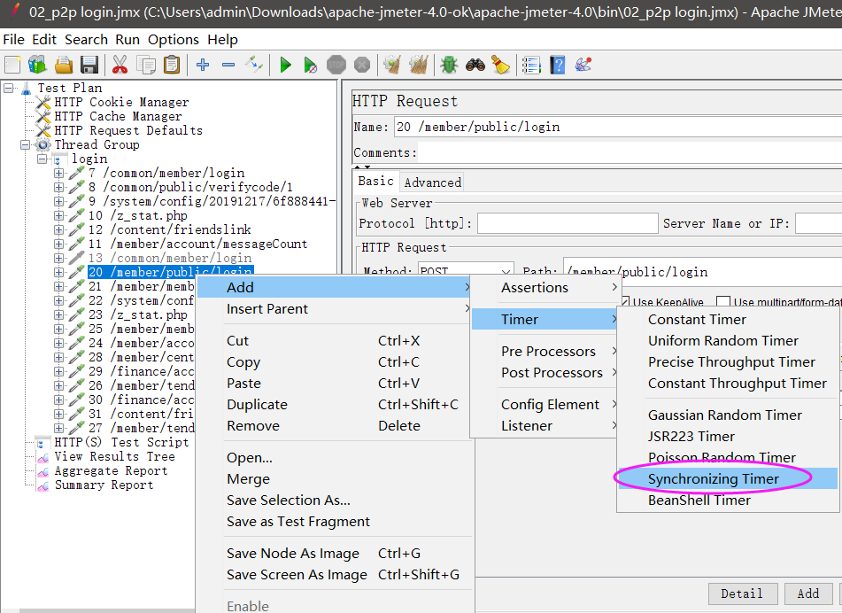Expand the 10 /z_stat.php node
This screenshot has height=613, width=842.
pyautogui.click(x=58, y=215)
